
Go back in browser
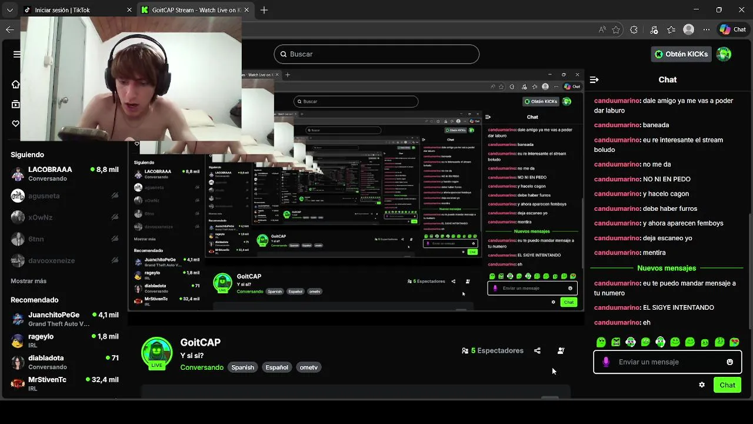[x=10, y=29]
